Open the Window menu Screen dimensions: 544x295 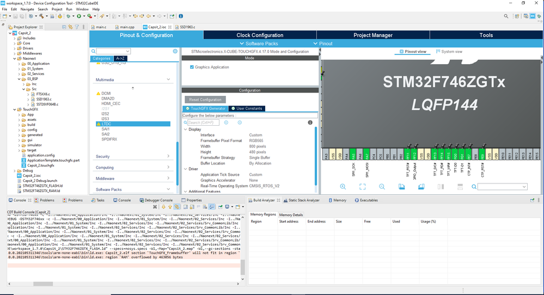pos(82,9)
